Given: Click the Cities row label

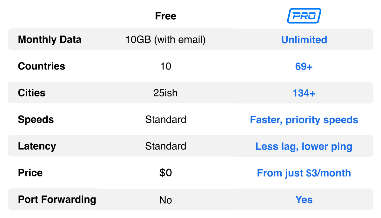Looking at the screenshot, I should [32, 93].
